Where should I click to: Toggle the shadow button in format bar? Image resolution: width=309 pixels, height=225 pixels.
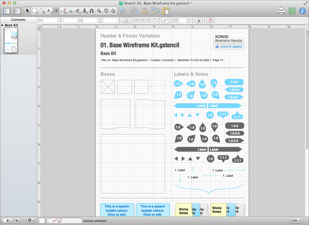tap(198, 20)
